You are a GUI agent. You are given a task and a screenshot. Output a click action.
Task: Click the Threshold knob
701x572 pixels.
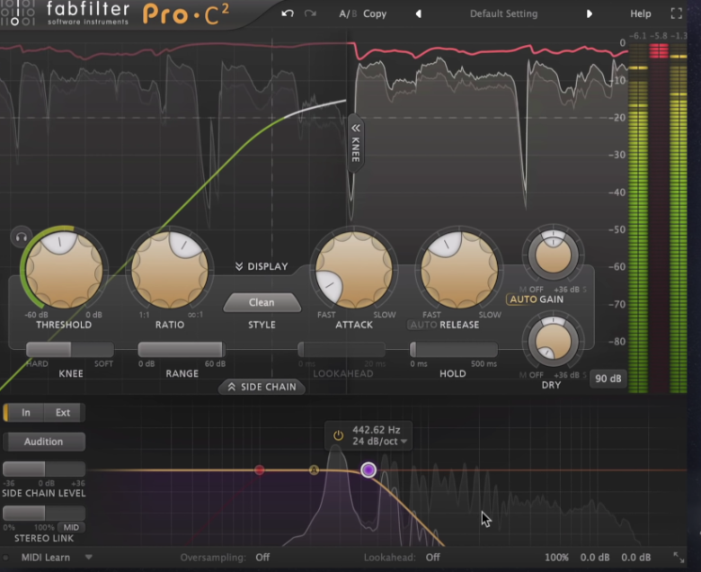tap(65, 269)
